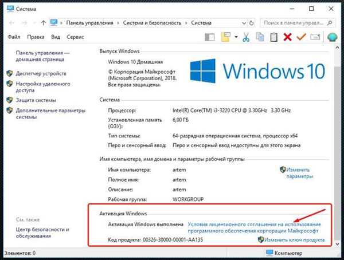Open the Microsoft license terms link

(x=254, y=227)
